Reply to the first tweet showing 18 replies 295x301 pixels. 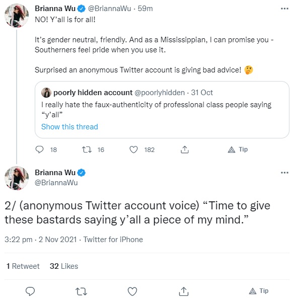(x=40, y=149)
